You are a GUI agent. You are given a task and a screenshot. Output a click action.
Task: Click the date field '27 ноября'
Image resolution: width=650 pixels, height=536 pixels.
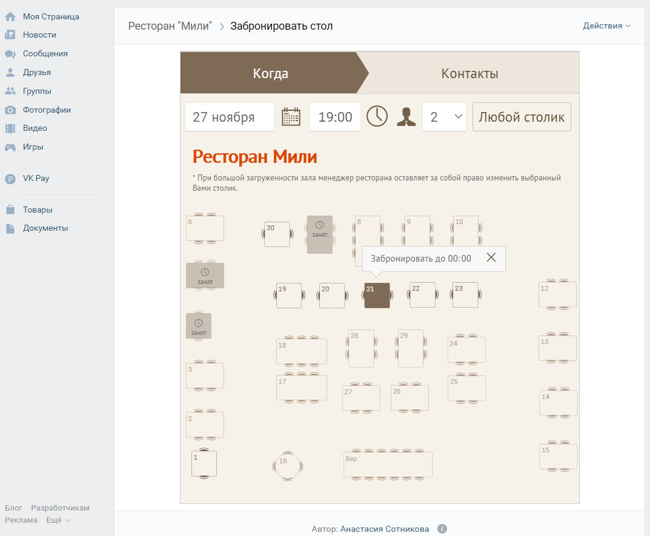point(229,117)
